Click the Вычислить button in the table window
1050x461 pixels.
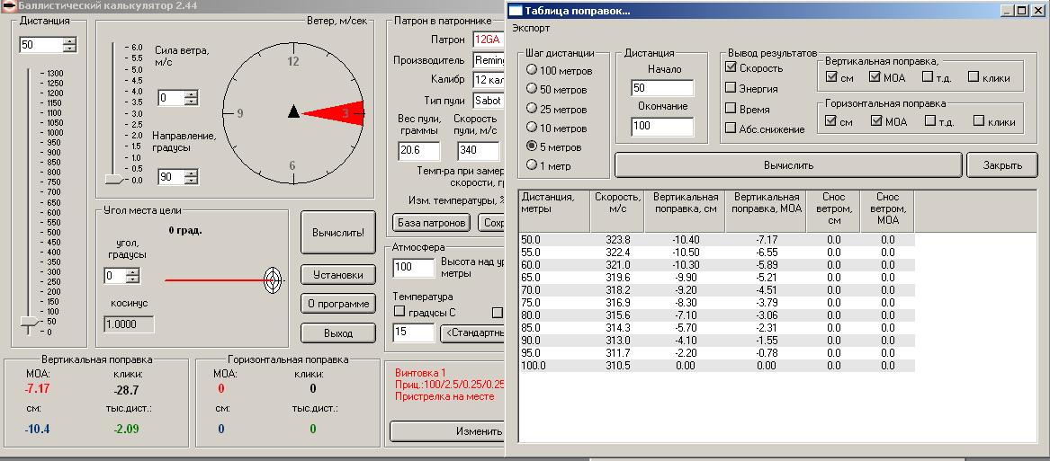click(x=787, y=165)
